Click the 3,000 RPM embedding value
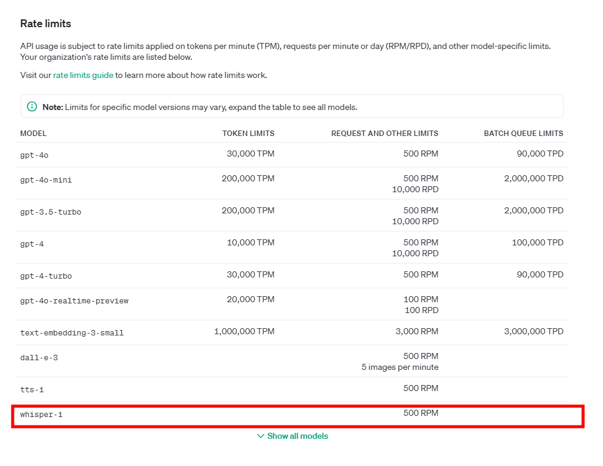This screenshot has width=603, height=466. 417,331
